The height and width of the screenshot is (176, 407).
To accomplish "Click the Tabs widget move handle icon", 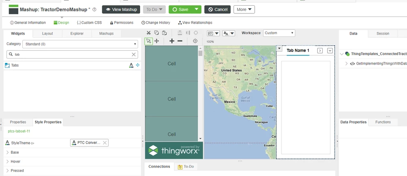I will pos(138,65).
